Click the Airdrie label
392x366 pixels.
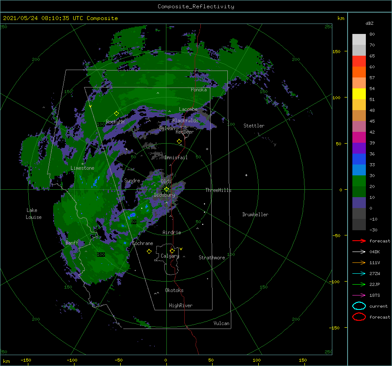[x=172, y=232]
